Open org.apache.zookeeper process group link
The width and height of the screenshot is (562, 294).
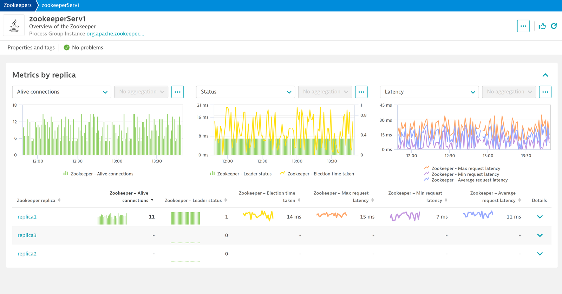pos(115,34)
